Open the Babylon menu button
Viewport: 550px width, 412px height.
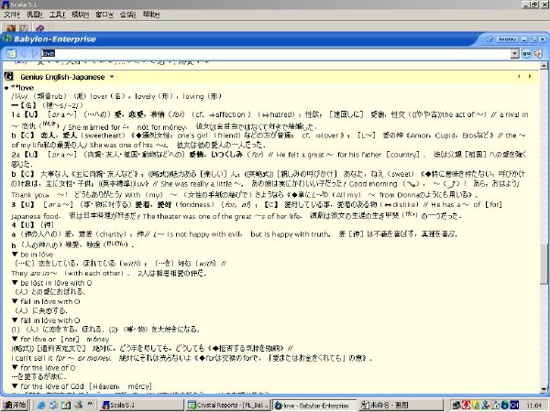[507, 38]
